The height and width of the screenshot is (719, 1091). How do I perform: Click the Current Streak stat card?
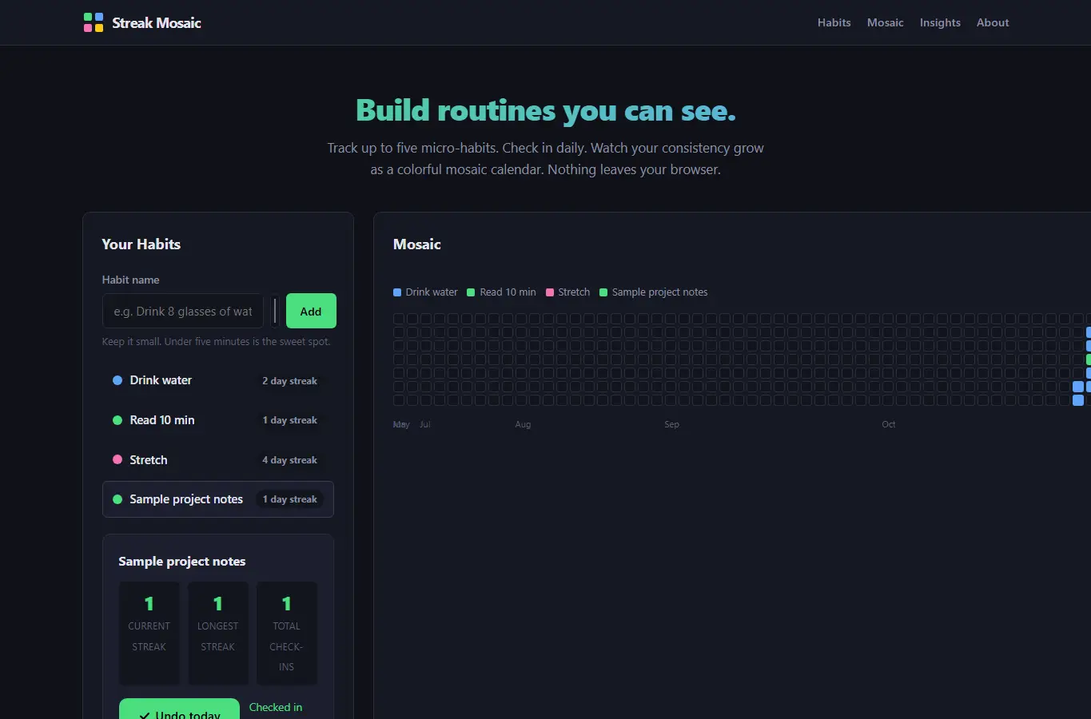[149, 634]
